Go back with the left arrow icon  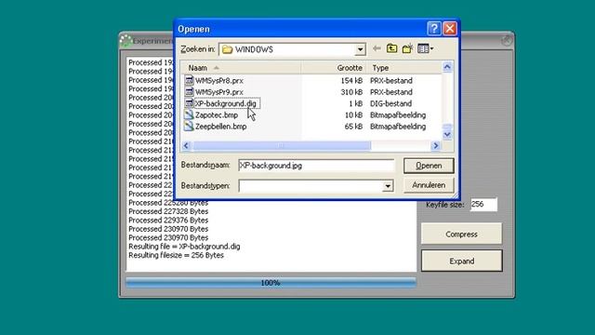(377, 48)
